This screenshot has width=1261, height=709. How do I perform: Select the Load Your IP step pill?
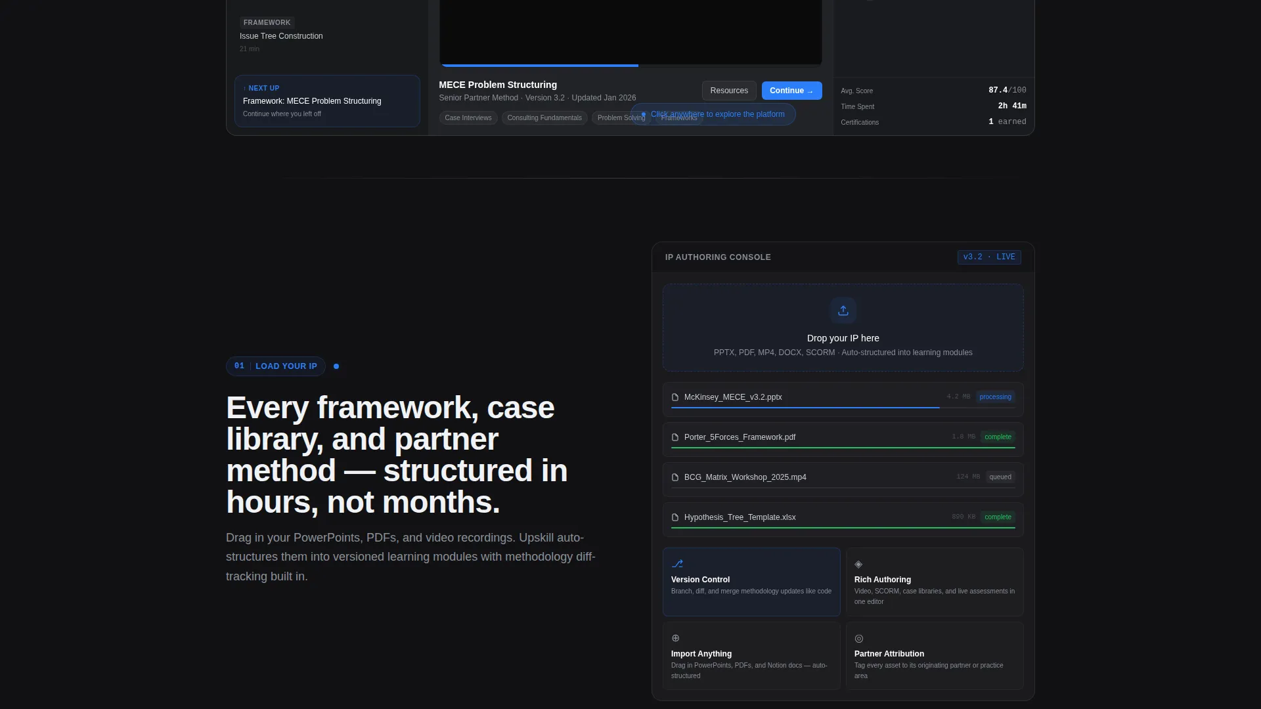tap(276, 366)
